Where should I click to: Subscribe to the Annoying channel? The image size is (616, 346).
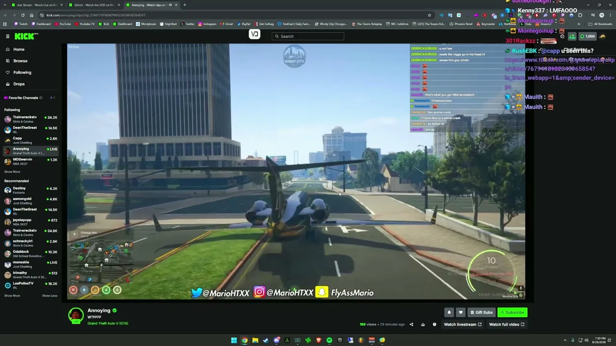click(513, 312)
